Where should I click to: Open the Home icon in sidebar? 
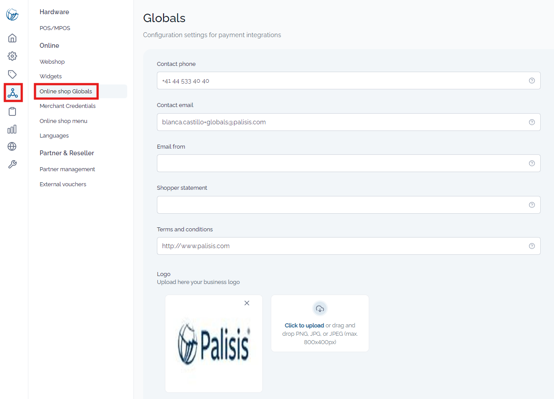(x=12, y=38)
